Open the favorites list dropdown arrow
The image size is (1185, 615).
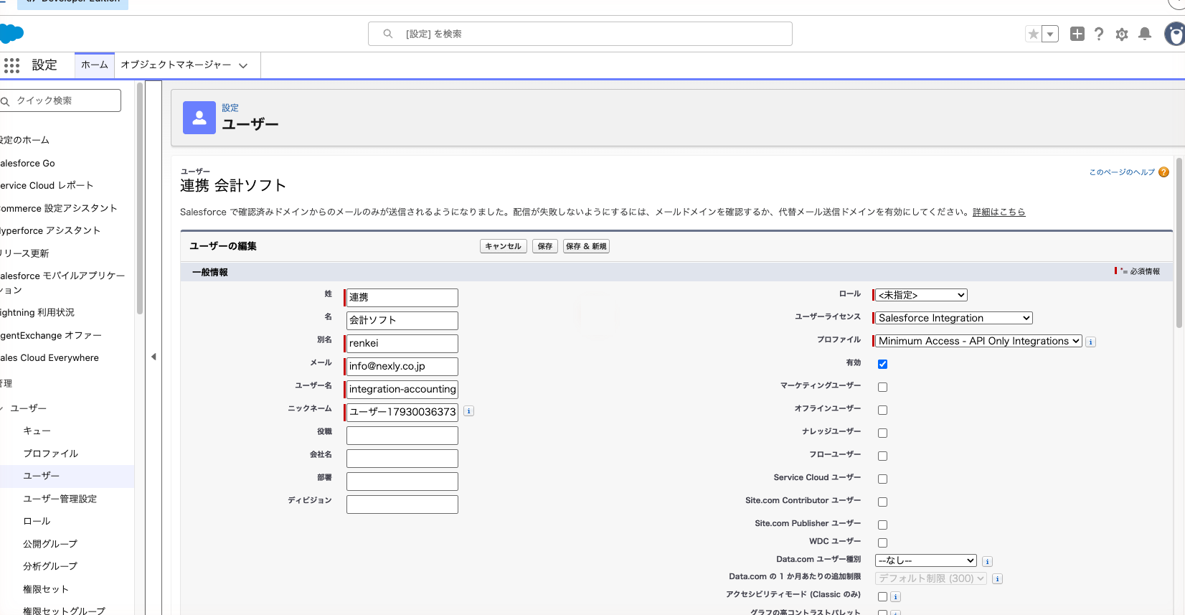tap(1050, 34)
